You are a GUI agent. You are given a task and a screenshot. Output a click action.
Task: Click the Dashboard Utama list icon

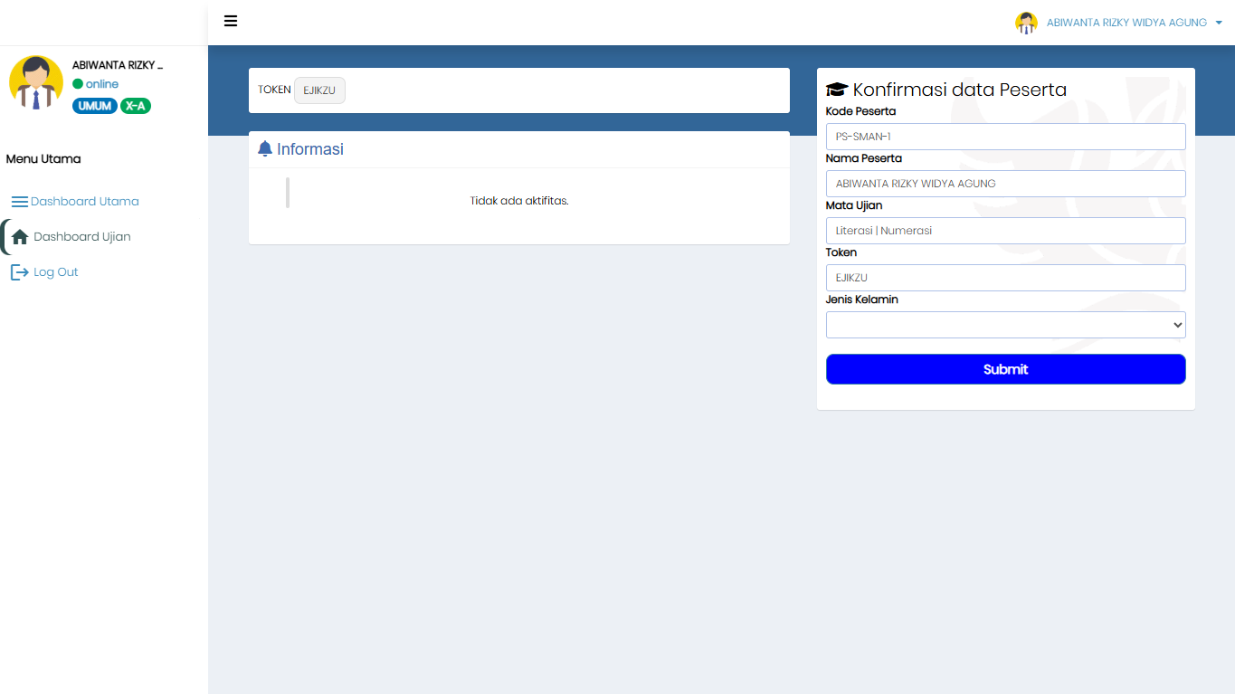point(20,202)
